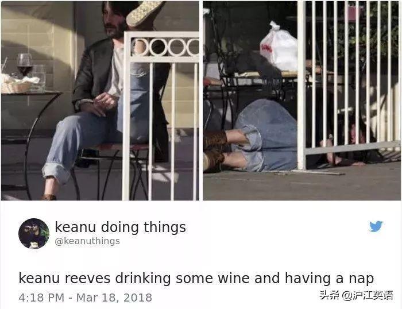
Task: Click the @沪江英语 watermark handle
Action: [368, 295]
